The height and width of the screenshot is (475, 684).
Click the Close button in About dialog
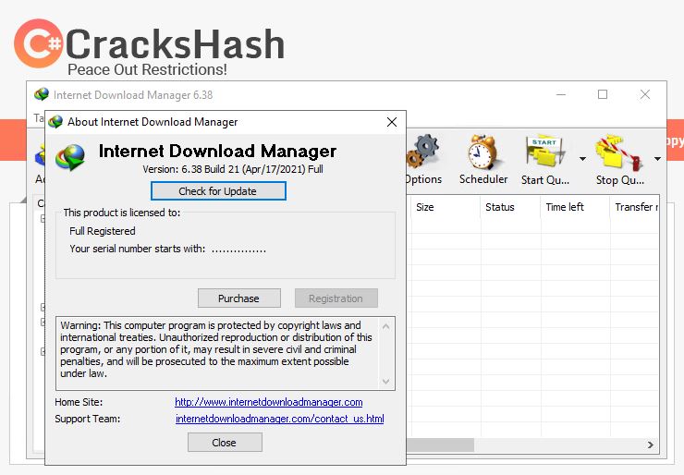coord(225,443)
